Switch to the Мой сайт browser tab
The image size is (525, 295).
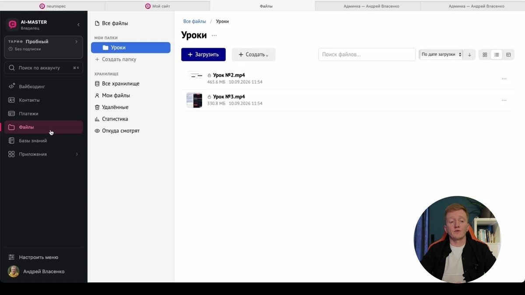(157, 6)
